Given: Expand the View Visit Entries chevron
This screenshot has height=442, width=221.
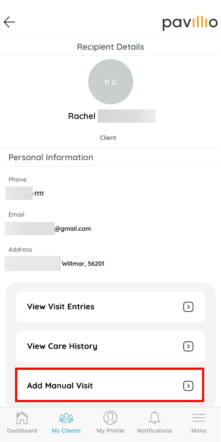Looking at the screenshot, I should click(x=188, y=306).
